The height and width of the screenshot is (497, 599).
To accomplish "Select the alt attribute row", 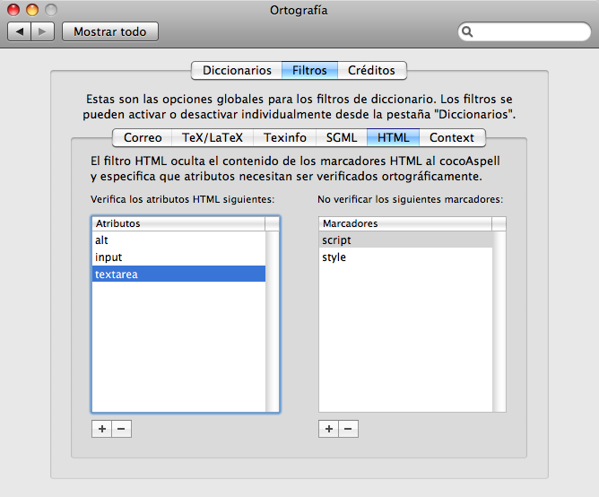I will (x=178, y=240).
